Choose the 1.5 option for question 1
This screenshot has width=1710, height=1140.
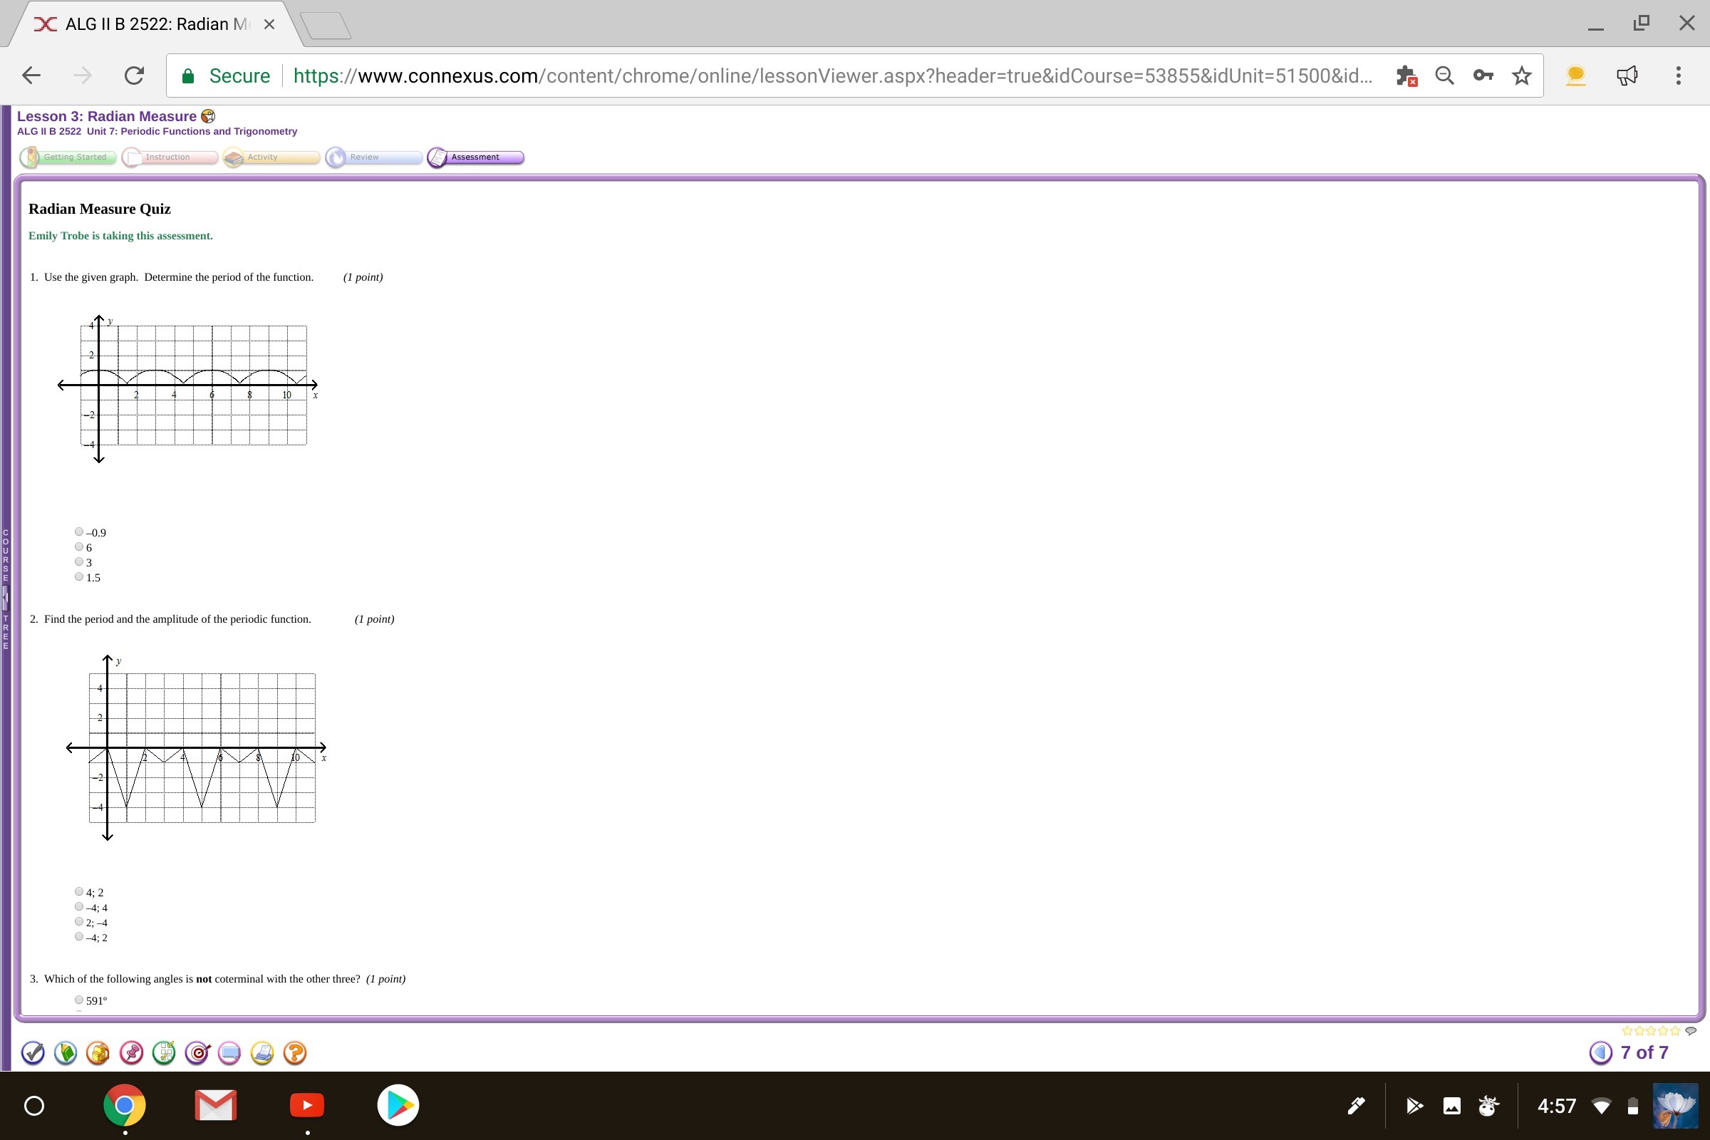(79, 576)
